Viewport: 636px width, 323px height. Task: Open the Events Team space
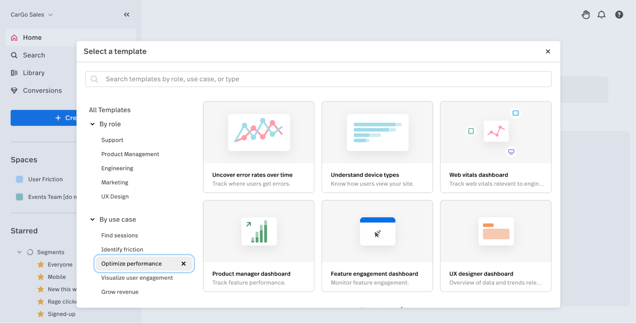coord(52,197)
